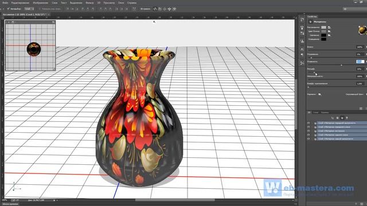Click the Shine percentage value field
Image resolution: width=367 pixels, height=206 pixels.
tap(360, 47)
